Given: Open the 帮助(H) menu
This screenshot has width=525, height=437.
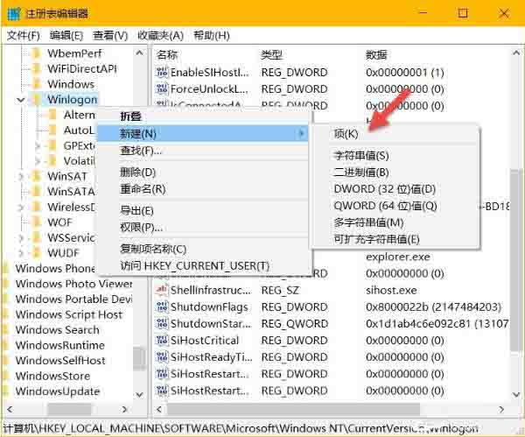Looking at the screenshot, I should (x=212, y=36).
